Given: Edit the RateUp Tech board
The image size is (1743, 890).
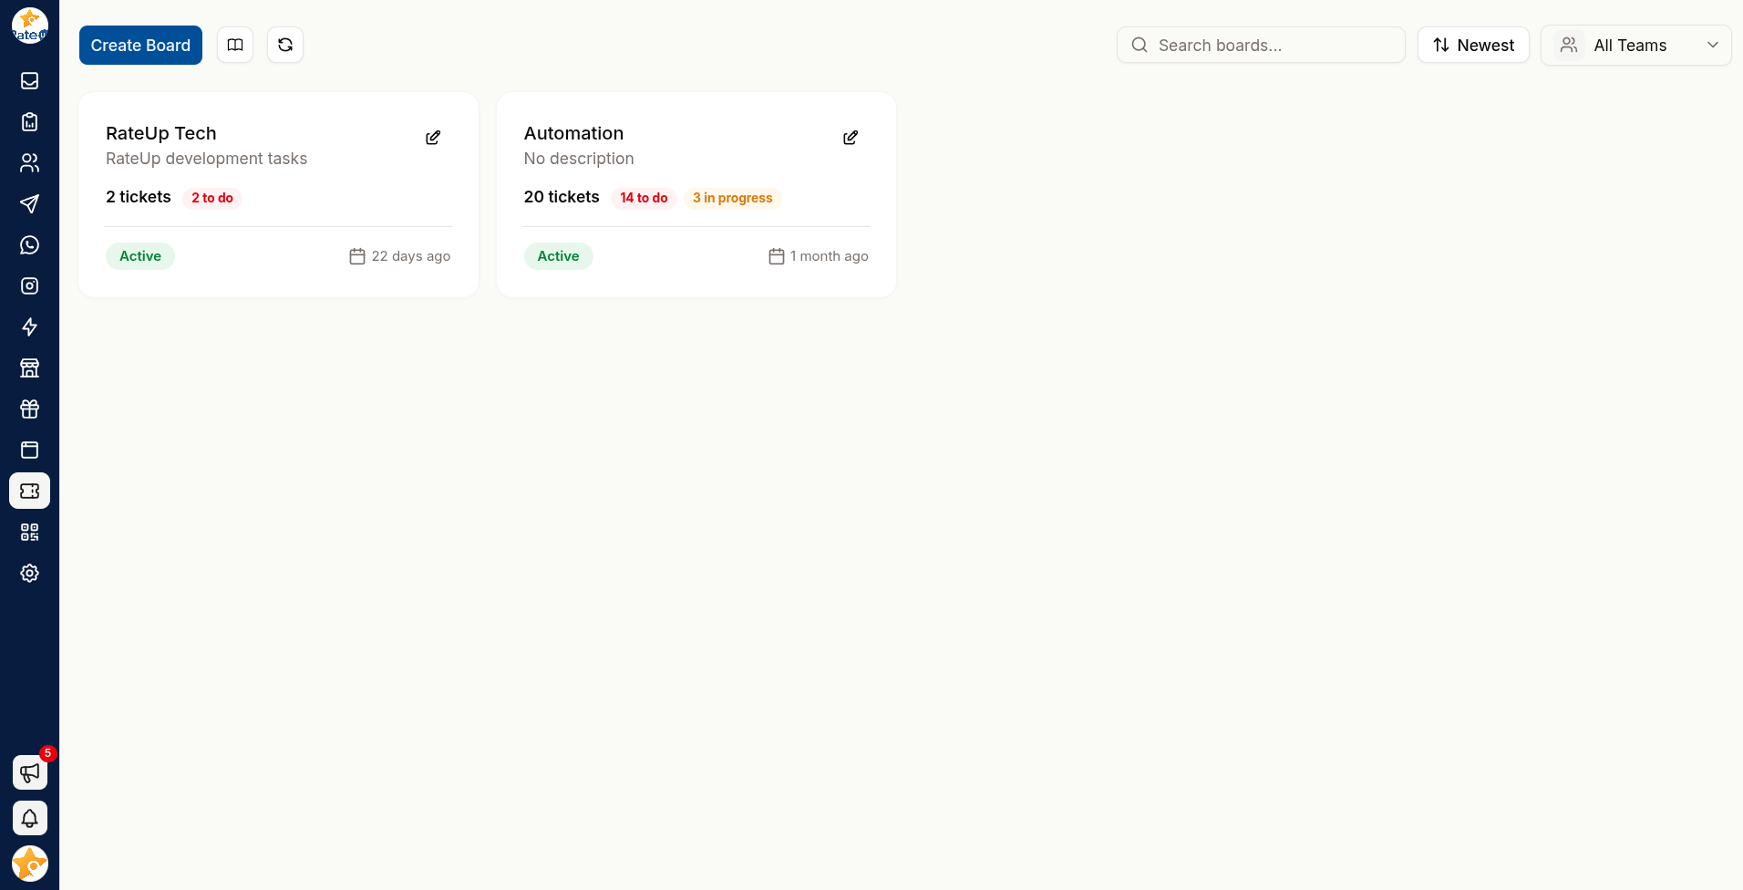Looking at the screenshot, I should tap(433, 138).
